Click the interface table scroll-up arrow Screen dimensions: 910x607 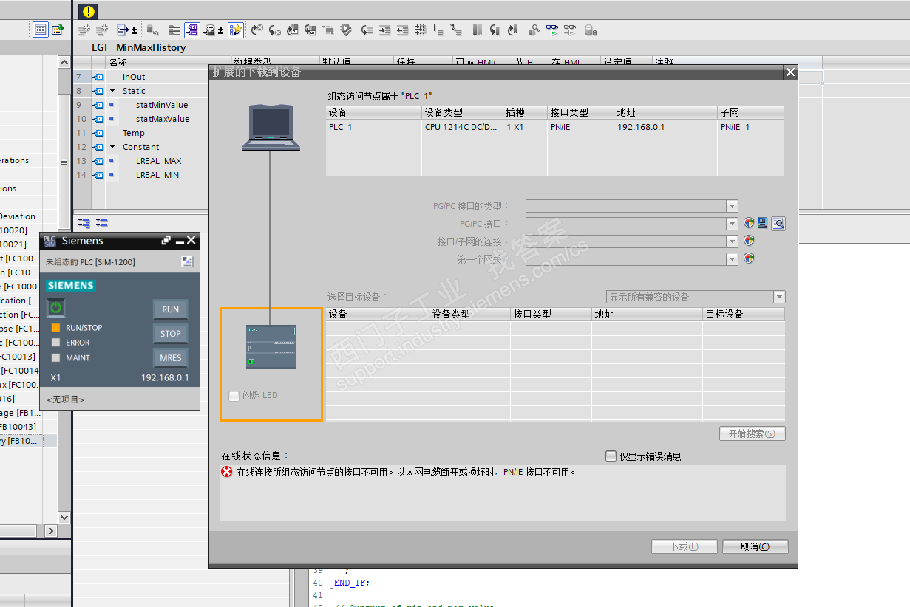pos(64,64)
